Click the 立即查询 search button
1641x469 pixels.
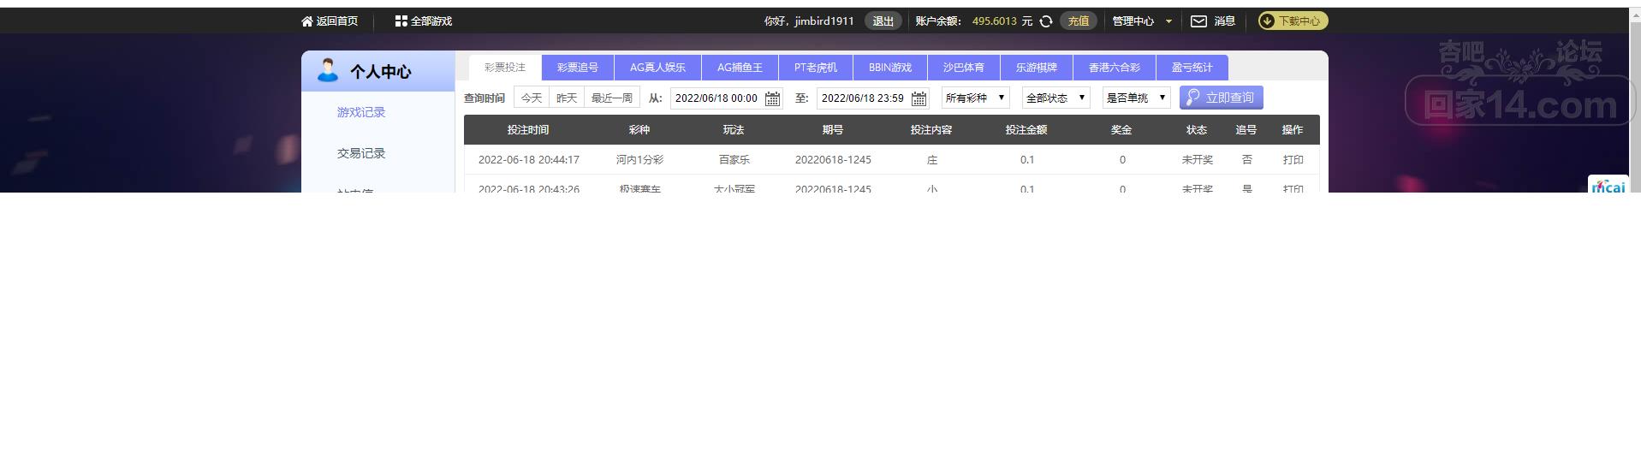pyautogui.click(x=1222, y=98)
